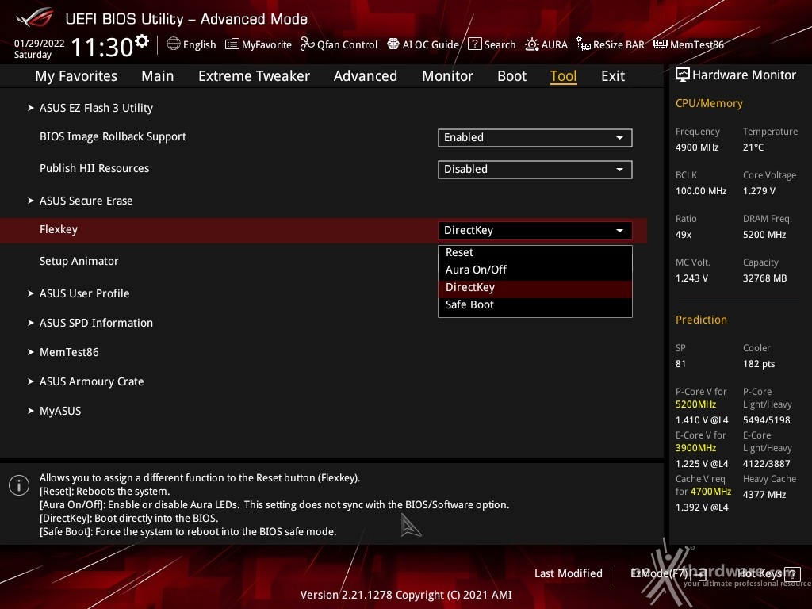
Task: Click the 1.279 V core voltage value
Action: click(759, 191)
